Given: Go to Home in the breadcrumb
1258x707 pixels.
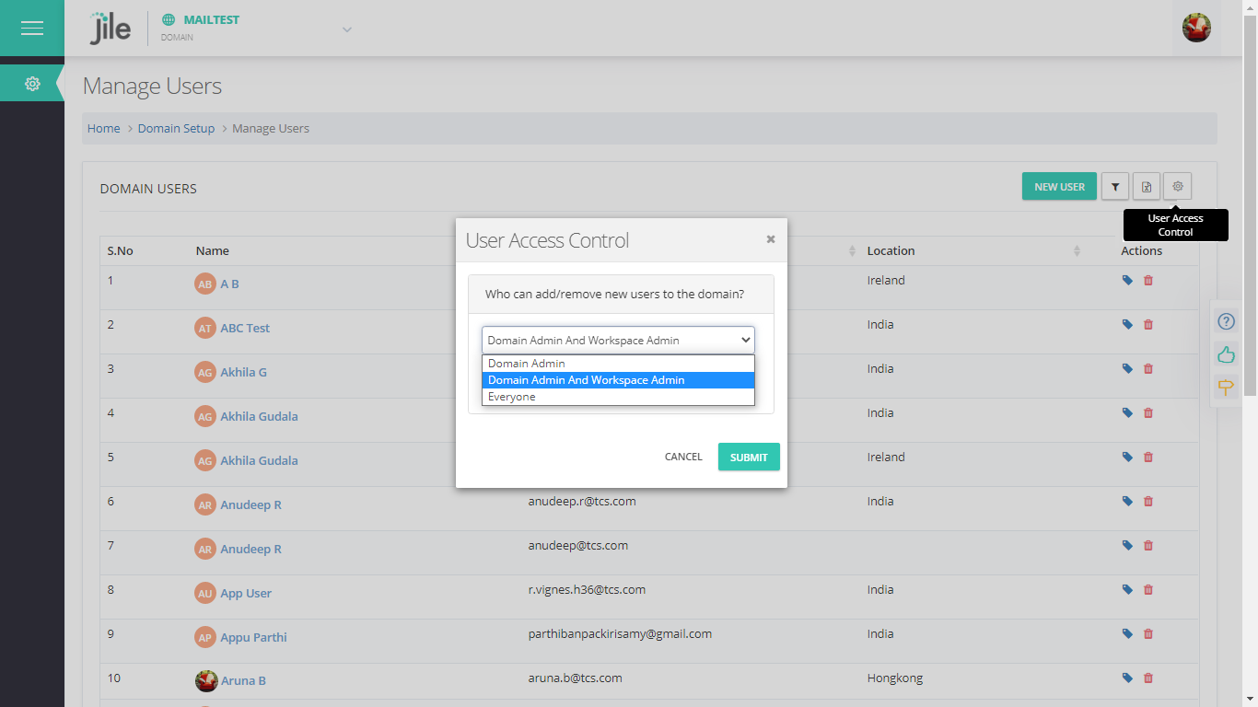Looking at the screenshot, I should point(104,129).
